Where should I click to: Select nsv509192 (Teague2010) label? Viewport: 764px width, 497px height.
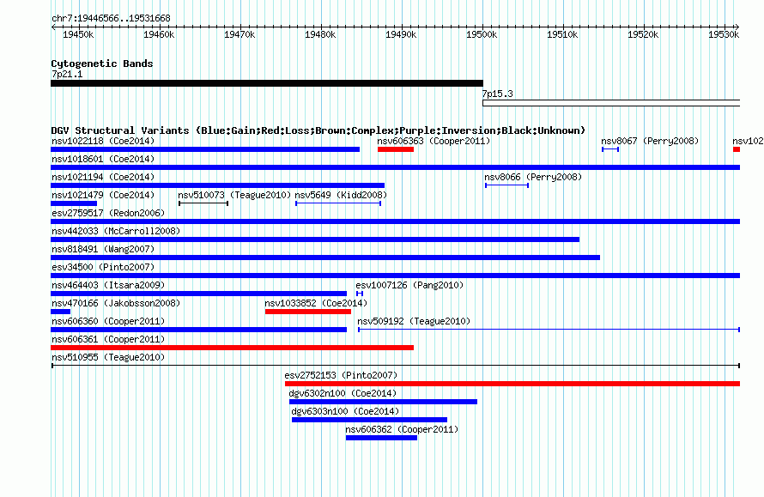pos(414,322)
